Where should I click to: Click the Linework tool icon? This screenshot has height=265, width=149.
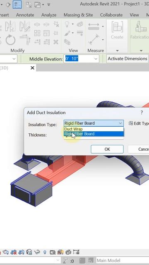click(80, 33)
